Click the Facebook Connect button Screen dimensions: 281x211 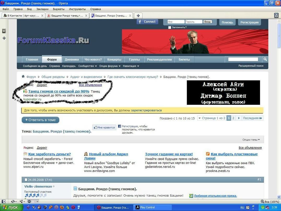(x=147, y=22)
